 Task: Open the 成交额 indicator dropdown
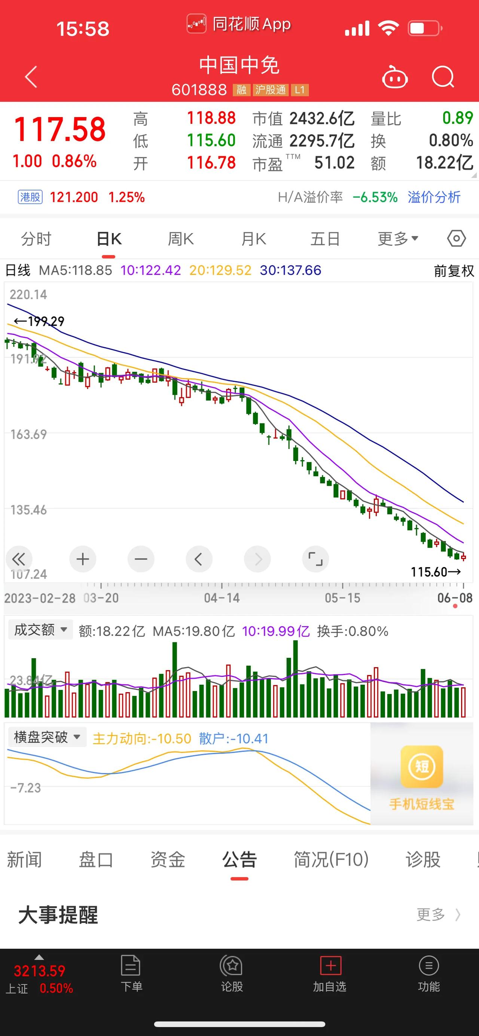(40, 630)
